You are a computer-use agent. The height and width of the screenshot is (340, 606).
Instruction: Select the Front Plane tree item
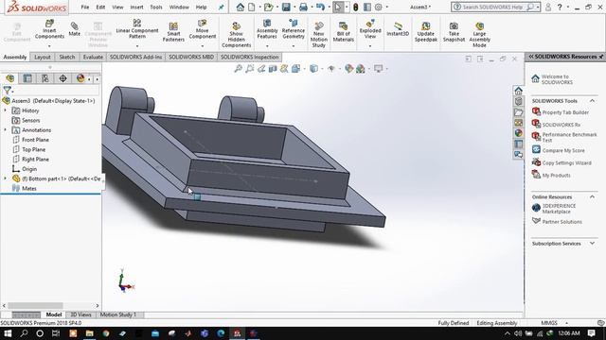[35, 140]
